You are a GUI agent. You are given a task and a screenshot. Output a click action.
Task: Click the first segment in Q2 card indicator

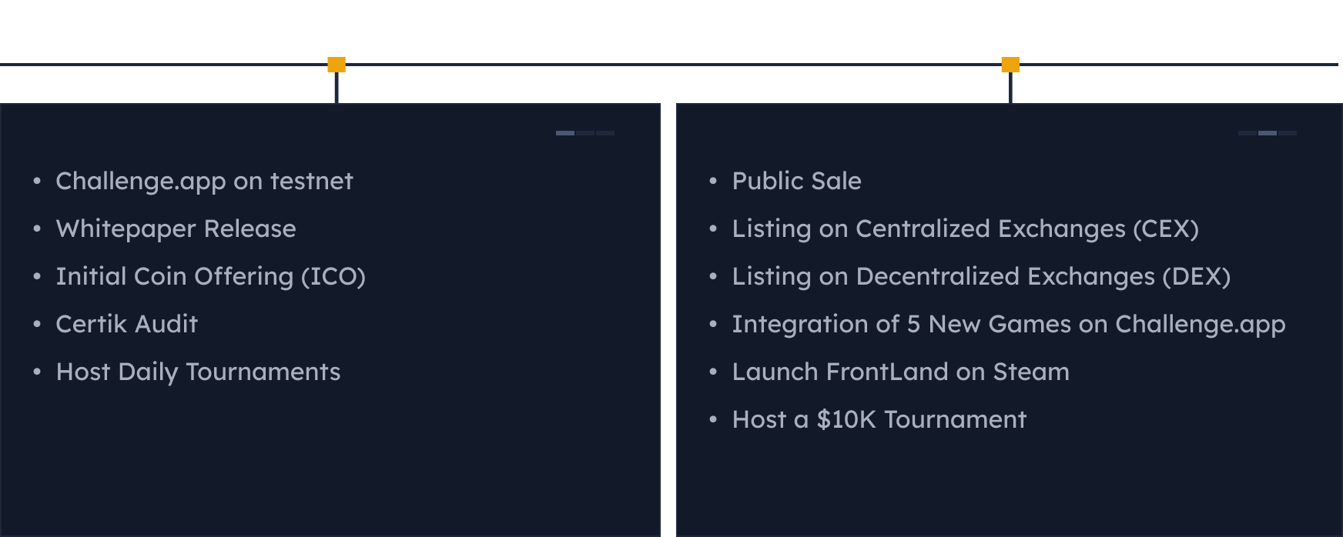[1248, 133]
